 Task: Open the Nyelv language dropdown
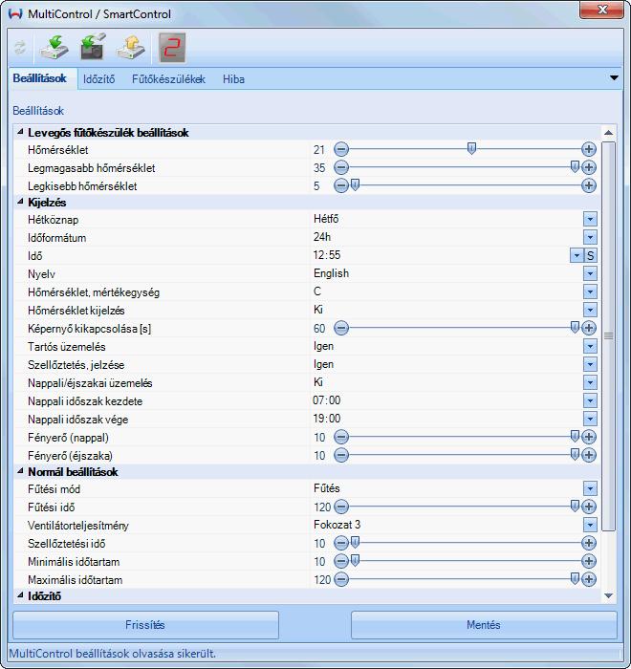(590, 273)
